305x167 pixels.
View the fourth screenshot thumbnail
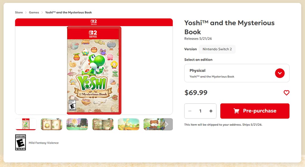click(103, 124)
